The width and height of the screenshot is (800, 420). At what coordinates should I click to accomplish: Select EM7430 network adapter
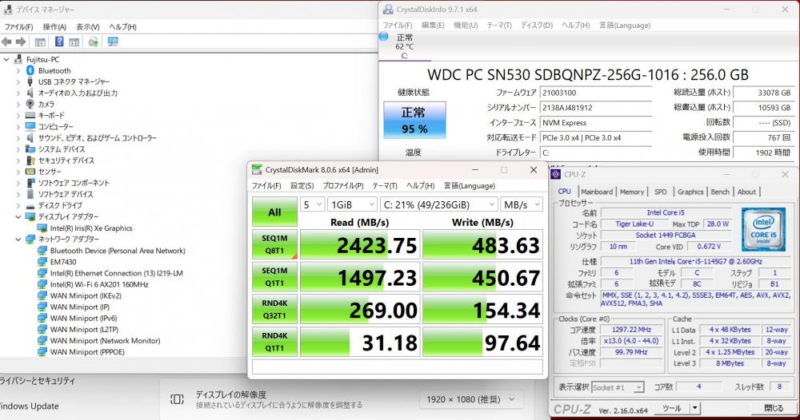(63, 262)
